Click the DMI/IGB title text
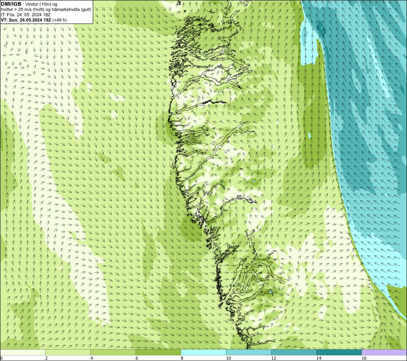The image size is (407, 361). (11, 4)
